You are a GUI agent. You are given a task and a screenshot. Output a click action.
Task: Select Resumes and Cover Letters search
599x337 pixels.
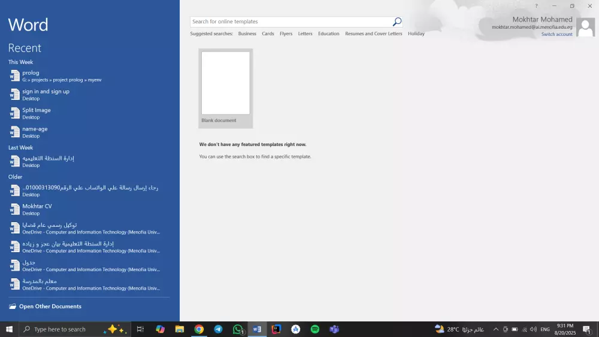click(x=374, y=34)
